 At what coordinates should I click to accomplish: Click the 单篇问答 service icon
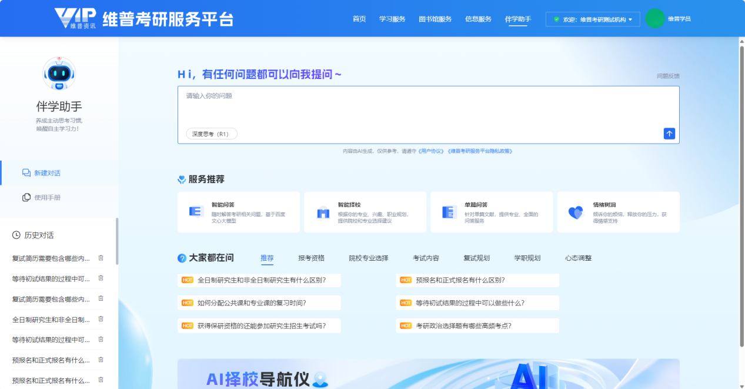(x=449, y=212)
